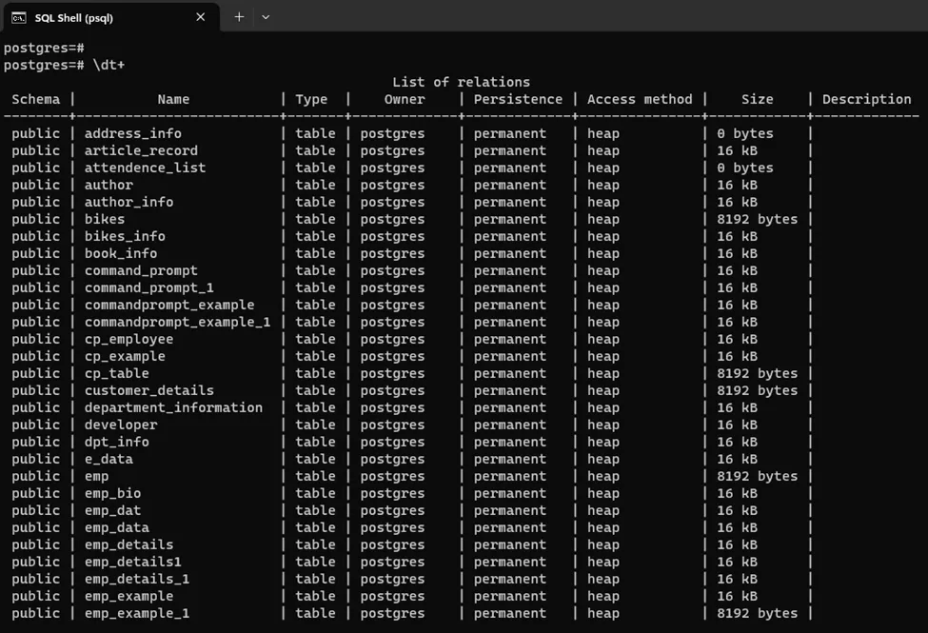Click the Description column header
928x633 pixels.
click(x=866, y=99)
